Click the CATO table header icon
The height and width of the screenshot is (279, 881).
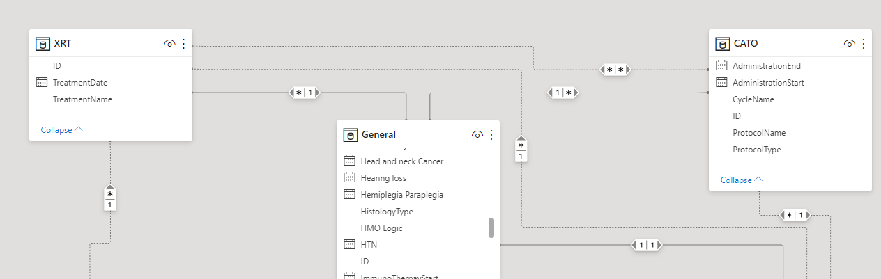(x=723, y=44)
